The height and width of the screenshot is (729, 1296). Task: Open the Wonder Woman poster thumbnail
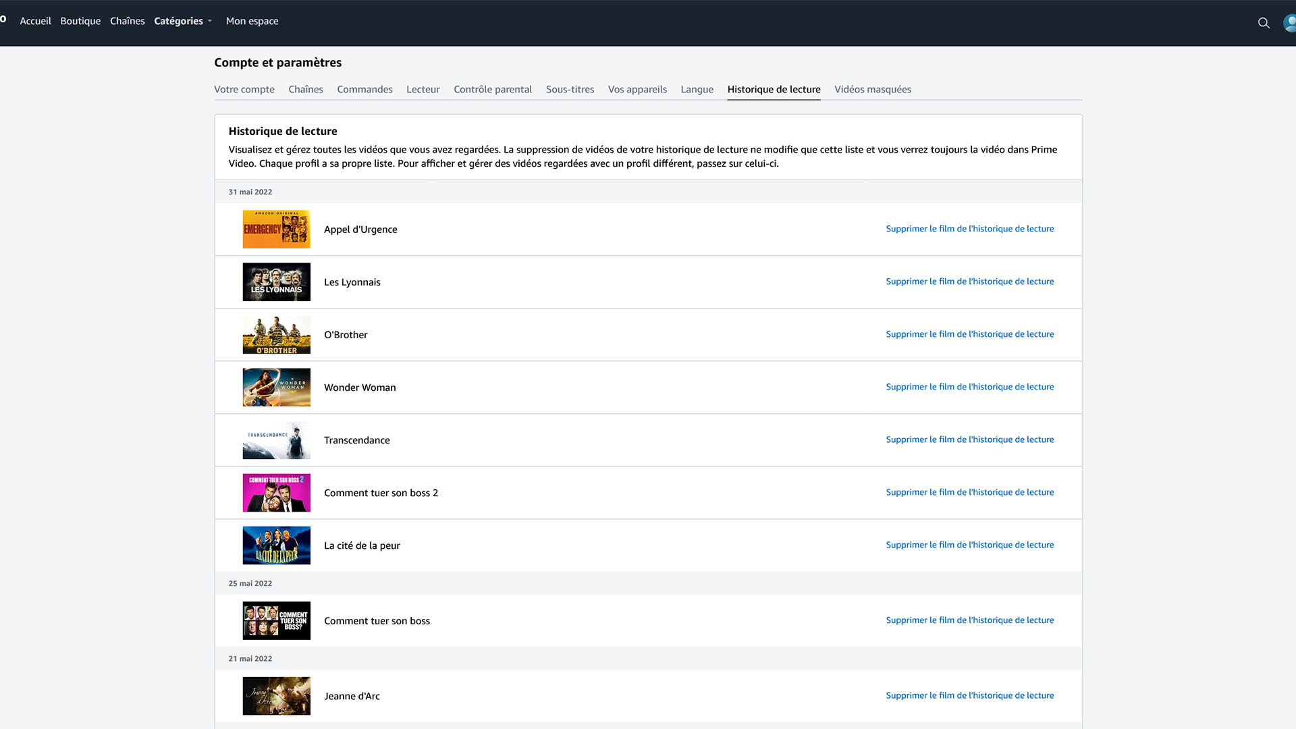pos(277,387)
